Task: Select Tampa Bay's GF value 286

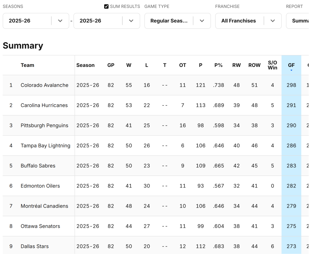Action: [291, 145]
